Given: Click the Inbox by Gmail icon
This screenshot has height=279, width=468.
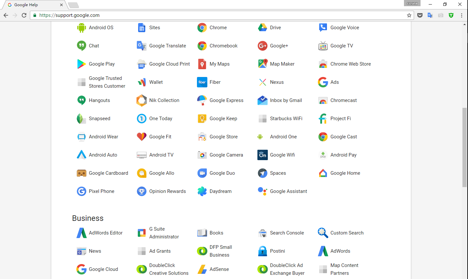Looking at the screenshot, I should coord(263,100).
